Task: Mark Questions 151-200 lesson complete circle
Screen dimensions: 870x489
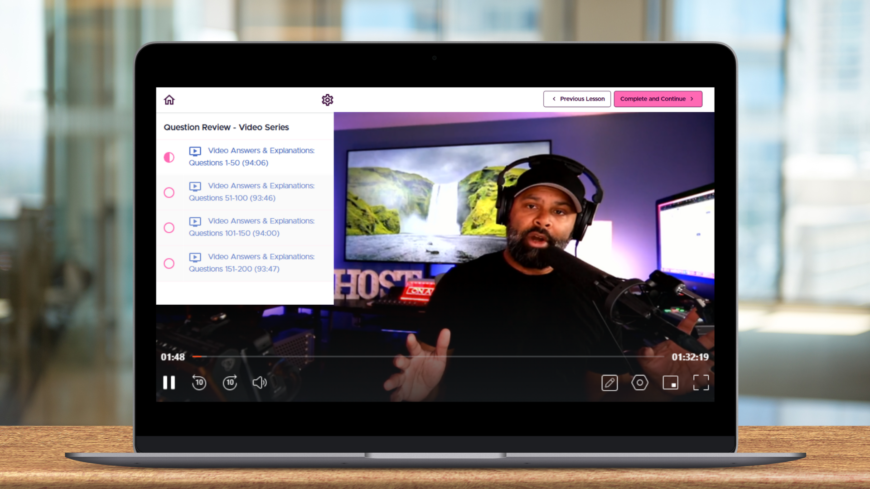Action: coord(169,264)
